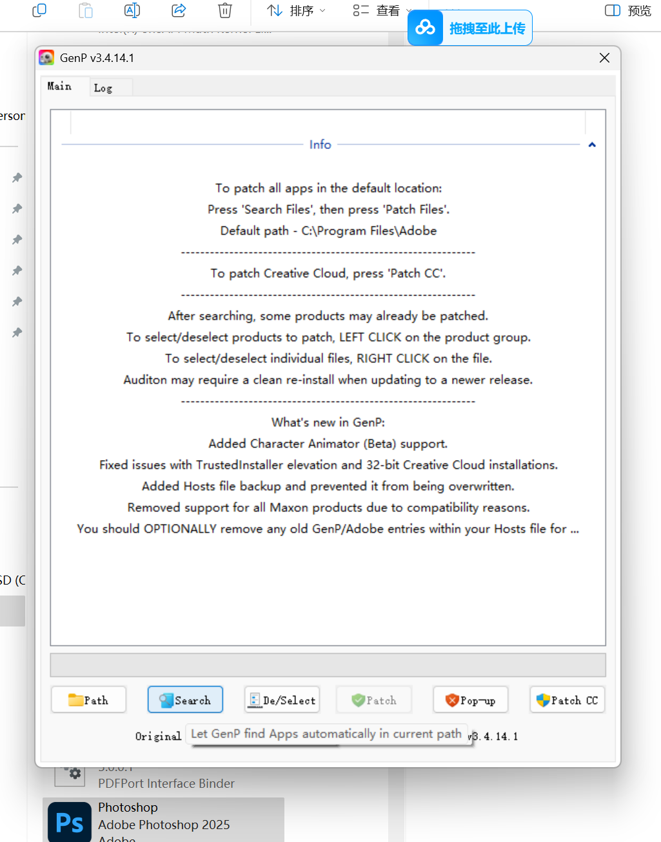Screen dimensions: 661x842
Task: Click the 'Default path - C:\Program Files\Adobe' line
Action: pos(328,231)
